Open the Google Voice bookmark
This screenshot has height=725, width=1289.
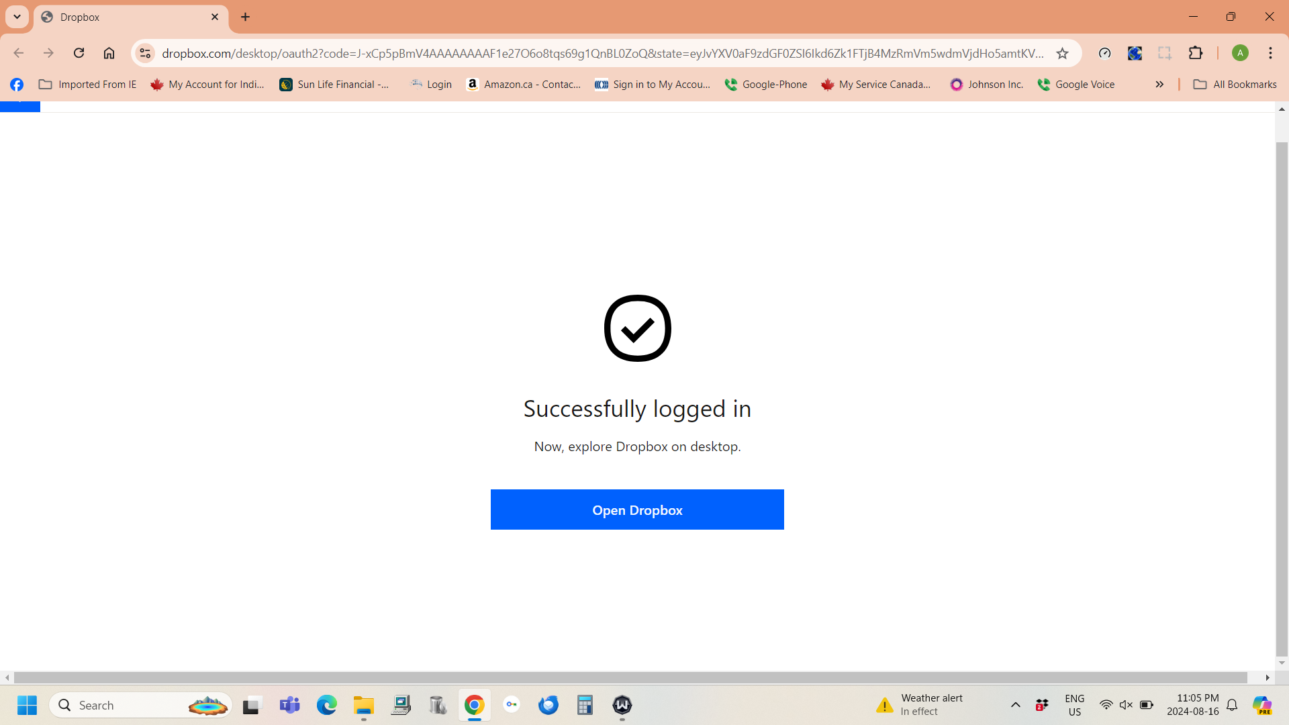(1076, 84)
